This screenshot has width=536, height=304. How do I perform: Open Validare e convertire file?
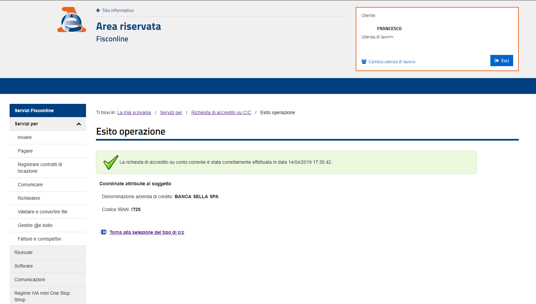pos(48,212)
